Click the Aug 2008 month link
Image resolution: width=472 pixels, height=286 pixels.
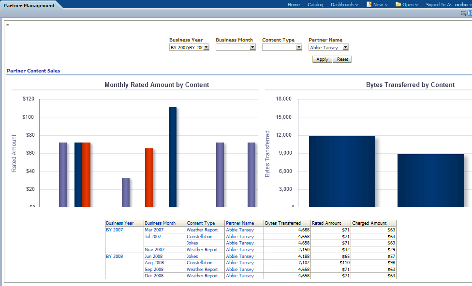(x=154, y=262)
